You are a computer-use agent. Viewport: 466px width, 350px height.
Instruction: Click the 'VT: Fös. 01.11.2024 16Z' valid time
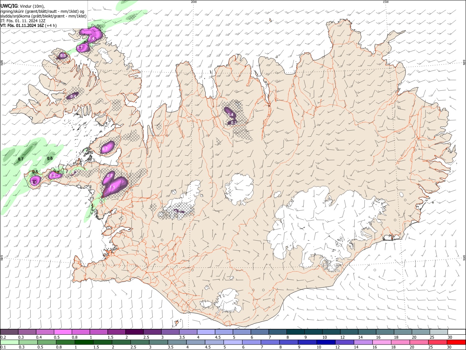click(x=23, y=26)
